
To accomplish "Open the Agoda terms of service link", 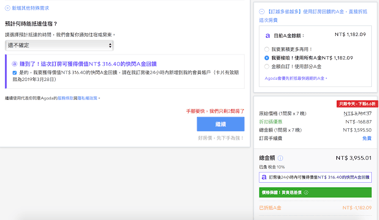I will tap(65, 98).
